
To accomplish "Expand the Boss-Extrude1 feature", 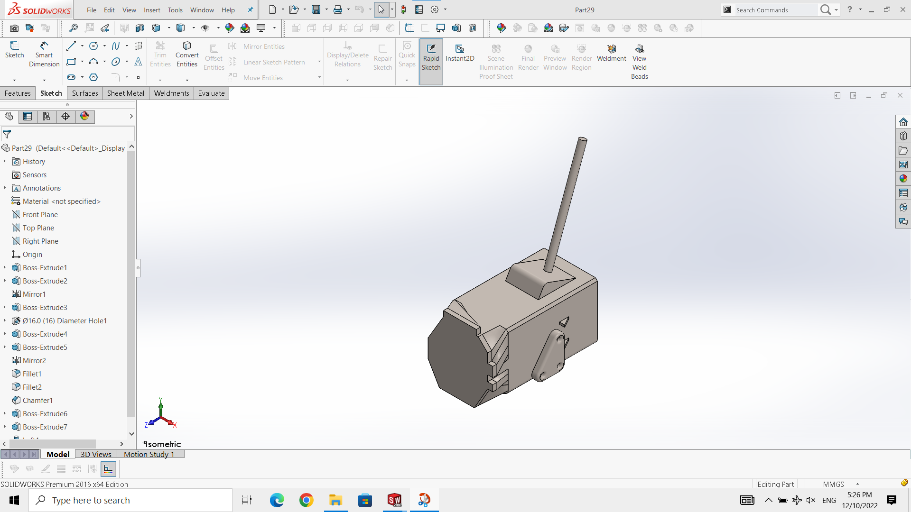I will 5,268.
